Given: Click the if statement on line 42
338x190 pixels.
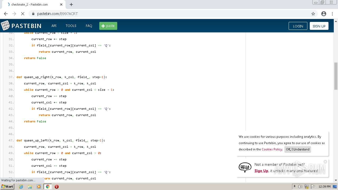Looking at the screenshot, I should point(71,109).
